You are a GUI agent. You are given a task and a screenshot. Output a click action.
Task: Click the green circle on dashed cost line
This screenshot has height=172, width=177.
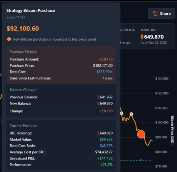pos(141,160)
